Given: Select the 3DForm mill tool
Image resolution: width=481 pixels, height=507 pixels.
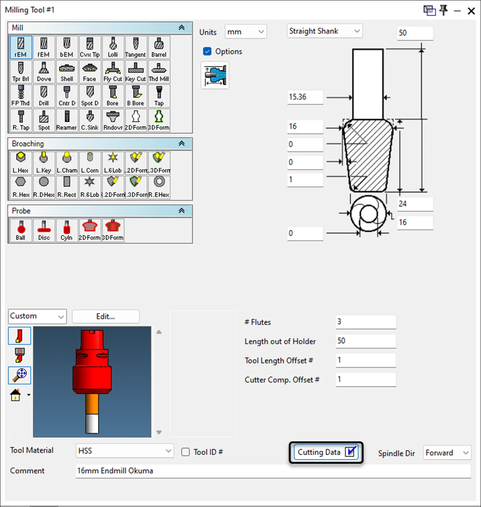Looking at the screenshot, I should (159, 120).
